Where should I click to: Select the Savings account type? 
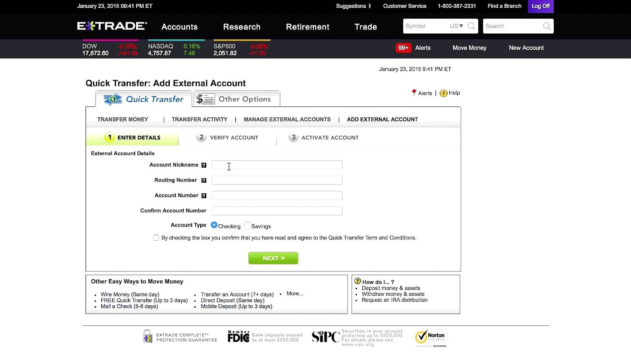pyautogui.click(x=247, y=225)
